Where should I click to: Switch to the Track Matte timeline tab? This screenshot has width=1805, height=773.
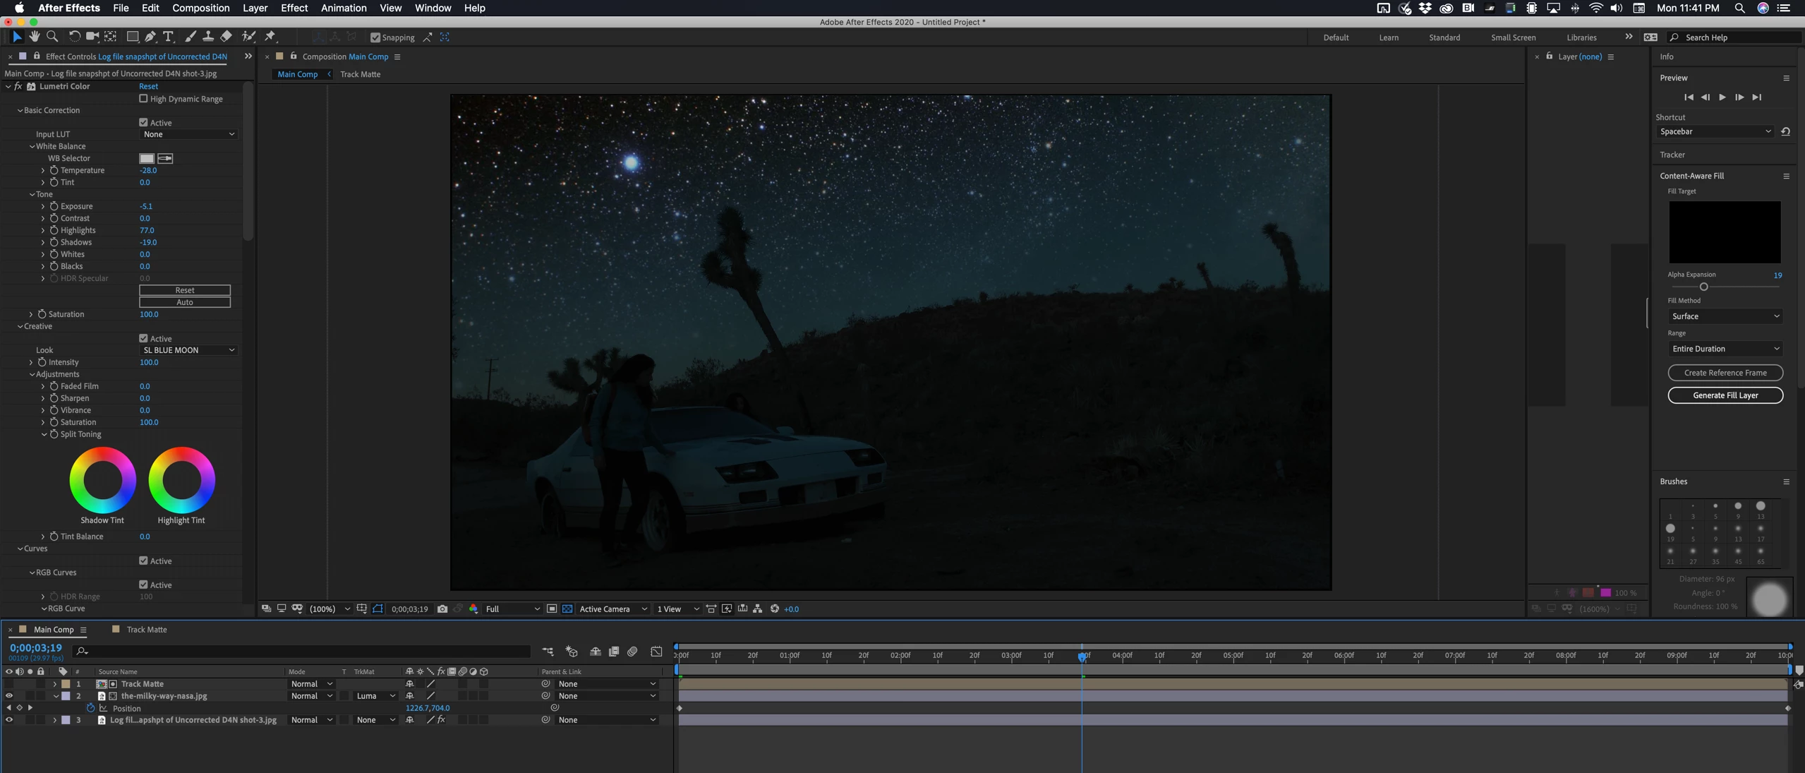click(146, 630)
